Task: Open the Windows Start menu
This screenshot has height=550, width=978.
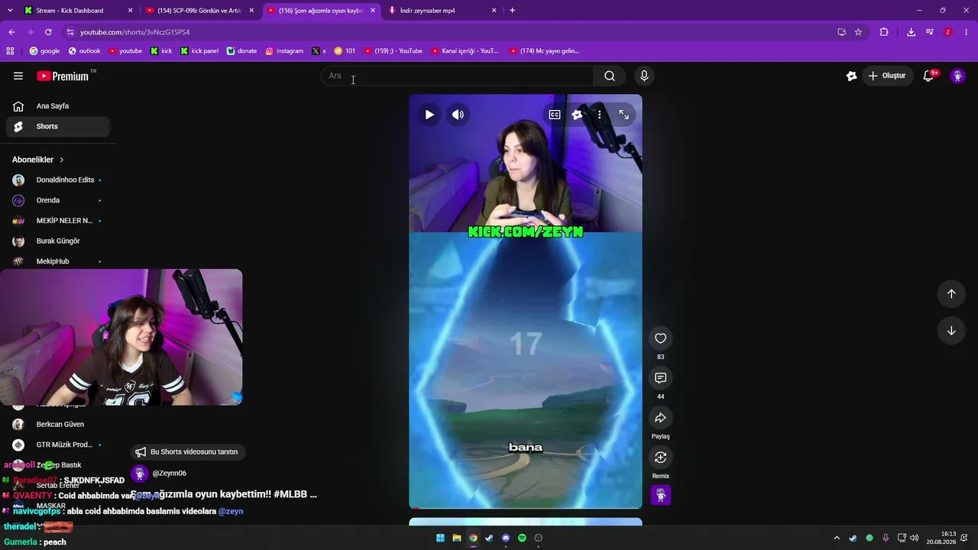Action: click(x=440, y=538)
